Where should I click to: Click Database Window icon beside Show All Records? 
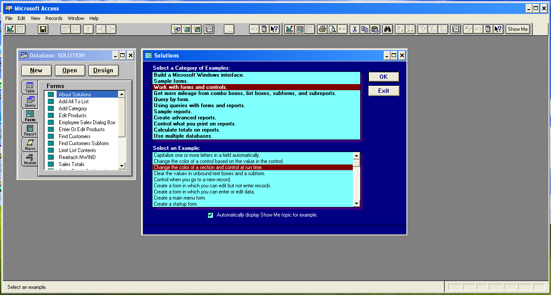click(x=455, y=29)
